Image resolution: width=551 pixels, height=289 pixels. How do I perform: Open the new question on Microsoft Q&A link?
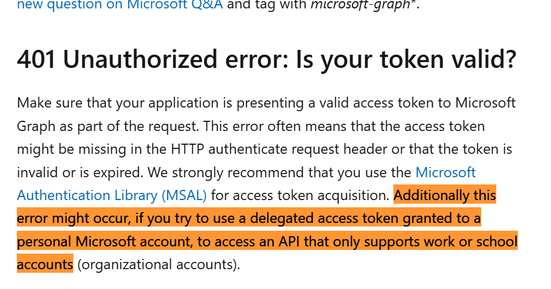pos(120,5)
